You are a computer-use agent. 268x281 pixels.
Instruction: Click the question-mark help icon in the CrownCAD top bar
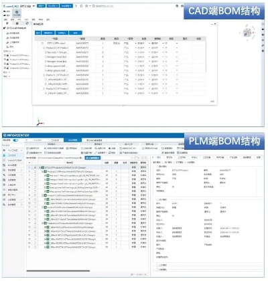point(76,6)
